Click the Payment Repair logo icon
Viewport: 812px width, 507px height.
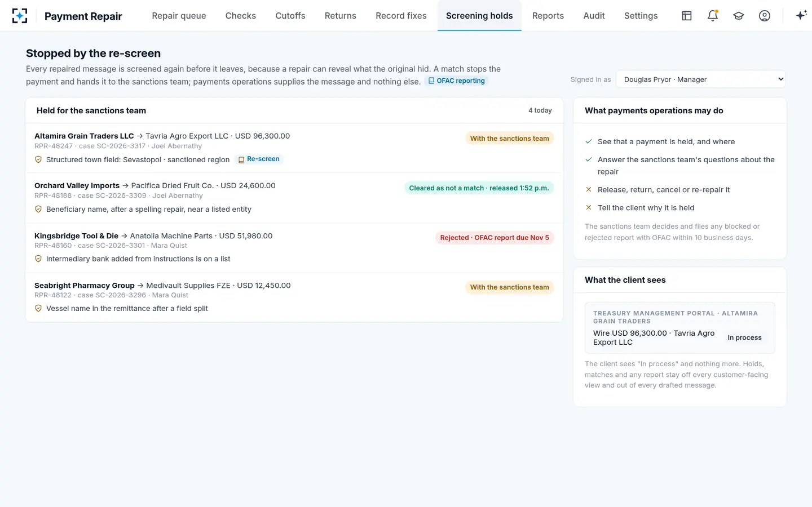[20, 16]
